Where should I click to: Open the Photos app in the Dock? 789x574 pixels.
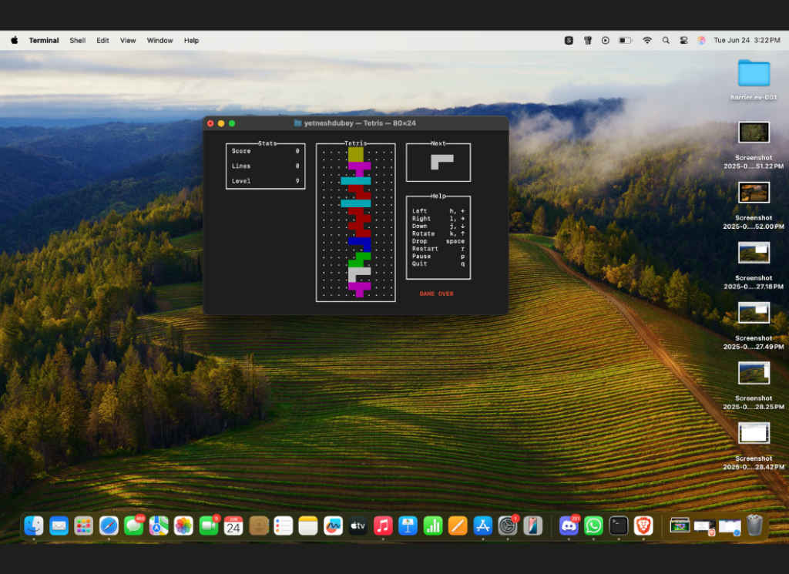[x=183, y=526]
